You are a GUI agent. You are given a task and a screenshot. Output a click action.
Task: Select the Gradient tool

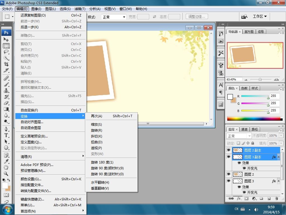pos(6,109)
